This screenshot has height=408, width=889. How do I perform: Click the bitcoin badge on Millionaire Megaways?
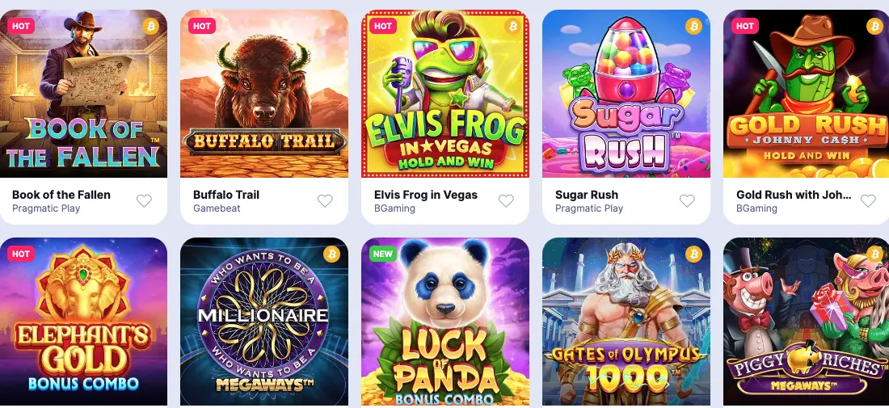click(x=331, y=254)
